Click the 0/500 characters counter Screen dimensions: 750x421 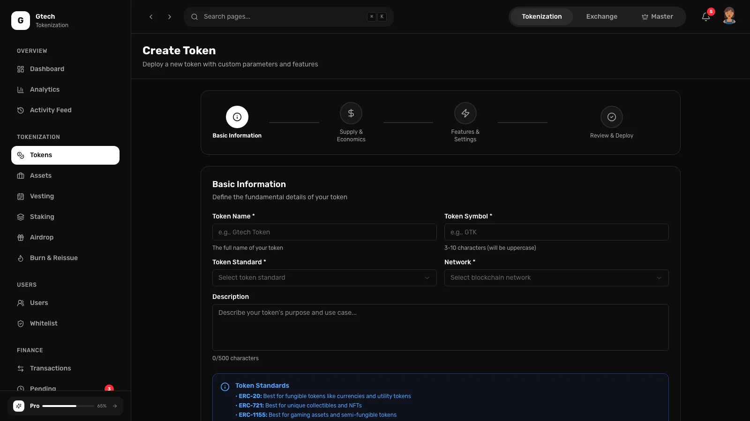click(x=235, y=358)
